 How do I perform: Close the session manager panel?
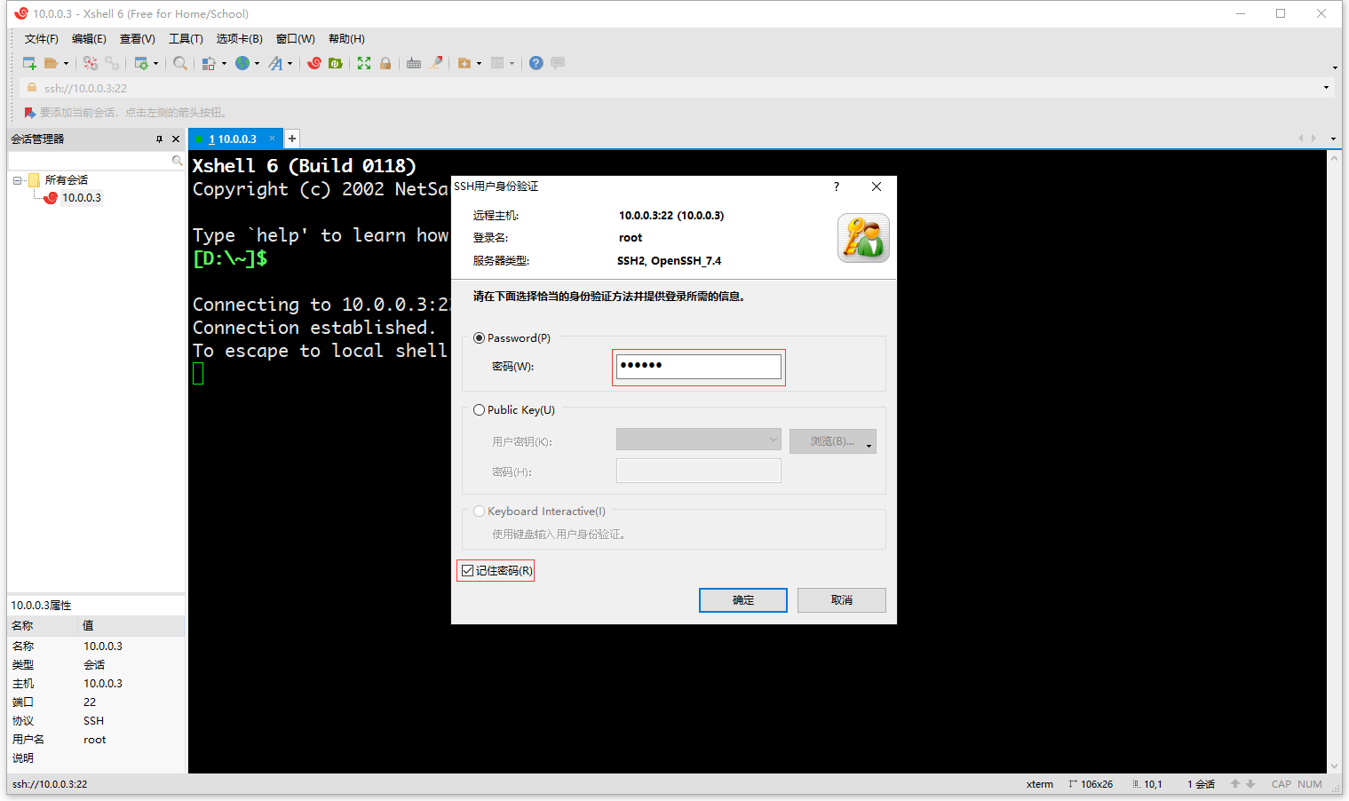point(176,139)
